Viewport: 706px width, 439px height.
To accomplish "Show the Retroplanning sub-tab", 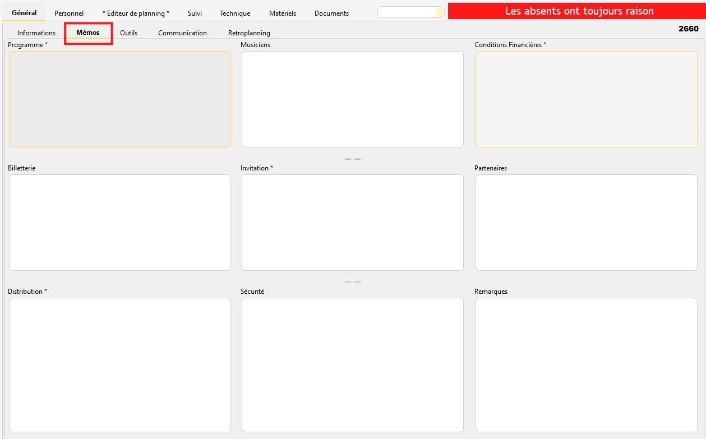I will coord(249,33).
